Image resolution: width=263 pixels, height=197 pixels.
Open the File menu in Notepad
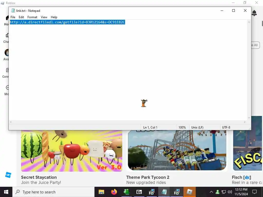pyautogui.click(x=13, y=17)
